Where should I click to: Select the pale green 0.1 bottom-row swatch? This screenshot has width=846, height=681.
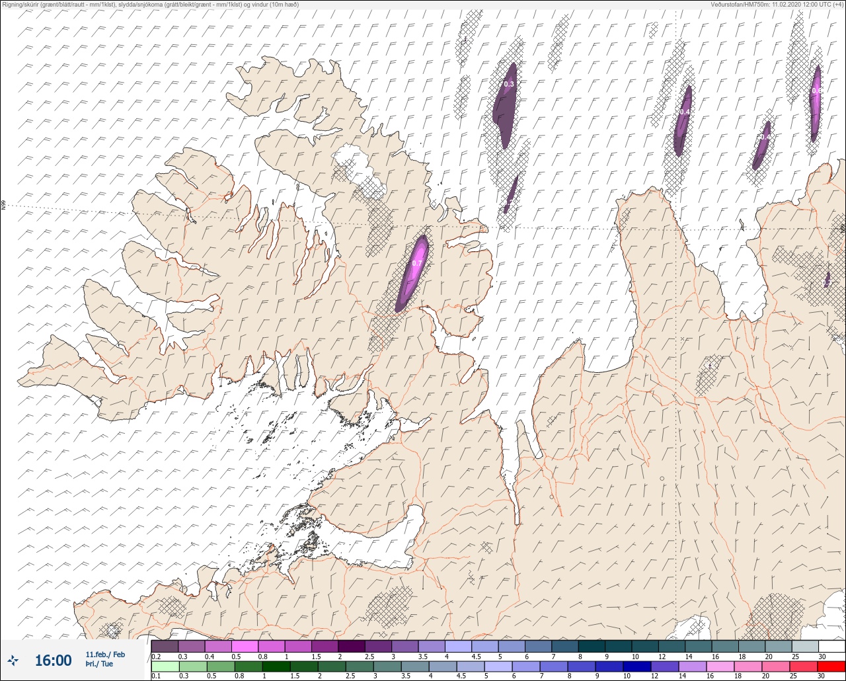coord(165,666)
